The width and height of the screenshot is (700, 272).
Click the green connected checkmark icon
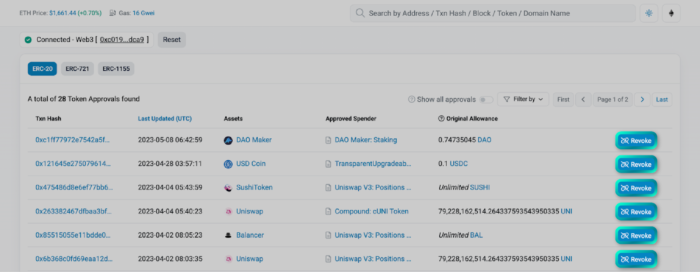tap(28, 40)
